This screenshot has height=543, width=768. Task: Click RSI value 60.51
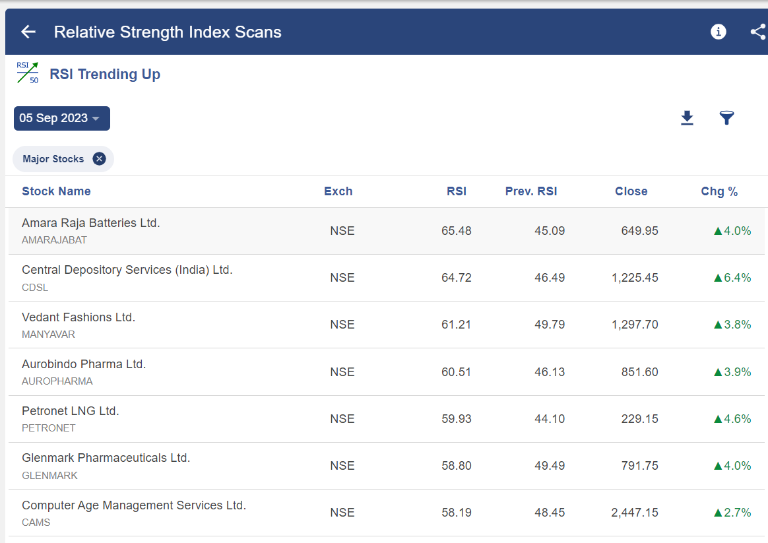point(456,372)
